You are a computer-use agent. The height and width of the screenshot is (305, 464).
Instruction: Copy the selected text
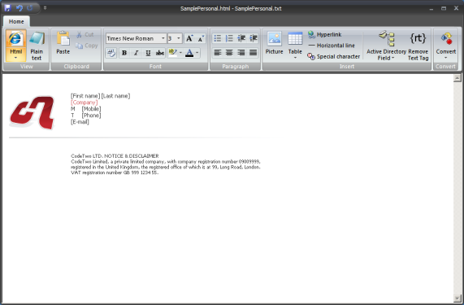[x=86, y=46]
